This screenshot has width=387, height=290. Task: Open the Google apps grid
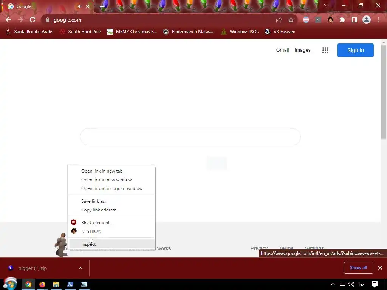[x=325, y=50]
